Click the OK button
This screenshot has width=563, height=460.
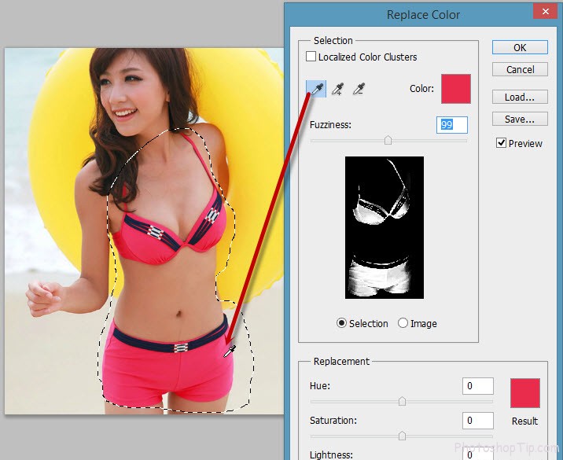(x=520, y=47)
